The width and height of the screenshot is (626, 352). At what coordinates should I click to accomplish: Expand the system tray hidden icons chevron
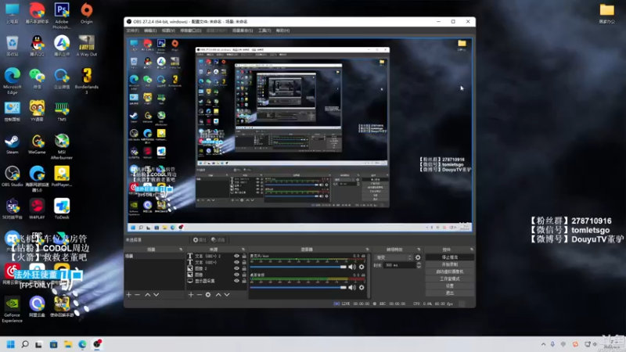543,344
